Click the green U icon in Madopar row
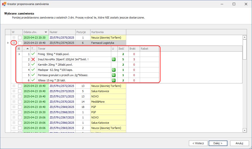The width and height of the screenshot is (252, 149). pos(113,70)
